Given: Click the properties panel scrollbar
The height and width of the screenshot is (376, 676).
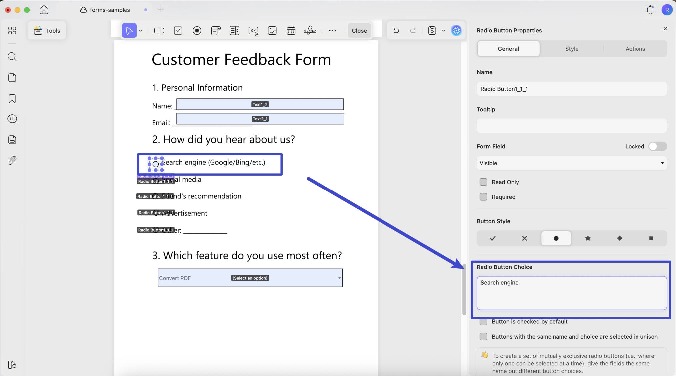Looking at the screenshot, I should click(x=464, y=289).
